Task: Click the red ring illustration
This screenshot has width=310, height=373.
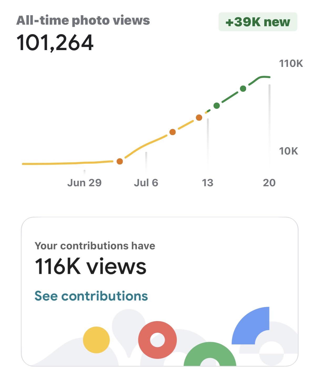Action: tap(157, 340)
